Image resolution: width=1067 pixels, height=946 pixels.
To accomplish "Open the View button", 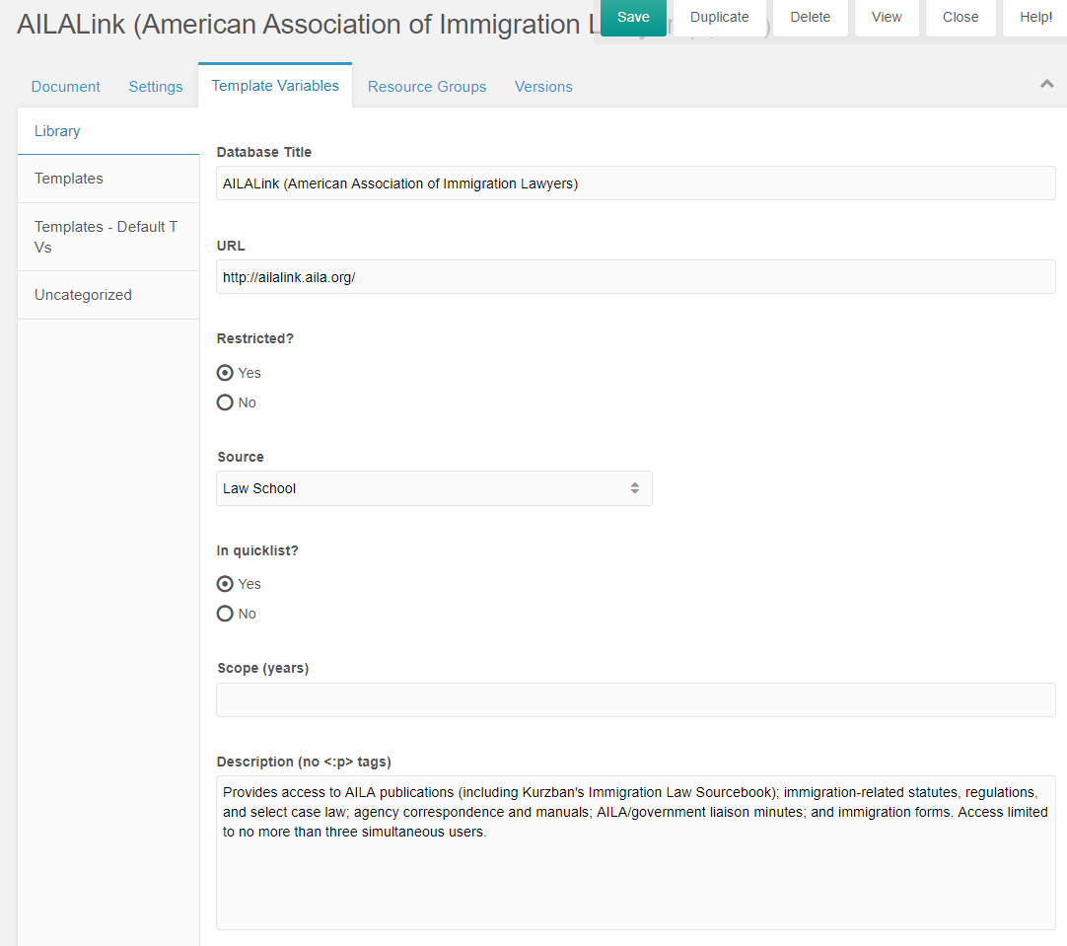I will (887, 17).
